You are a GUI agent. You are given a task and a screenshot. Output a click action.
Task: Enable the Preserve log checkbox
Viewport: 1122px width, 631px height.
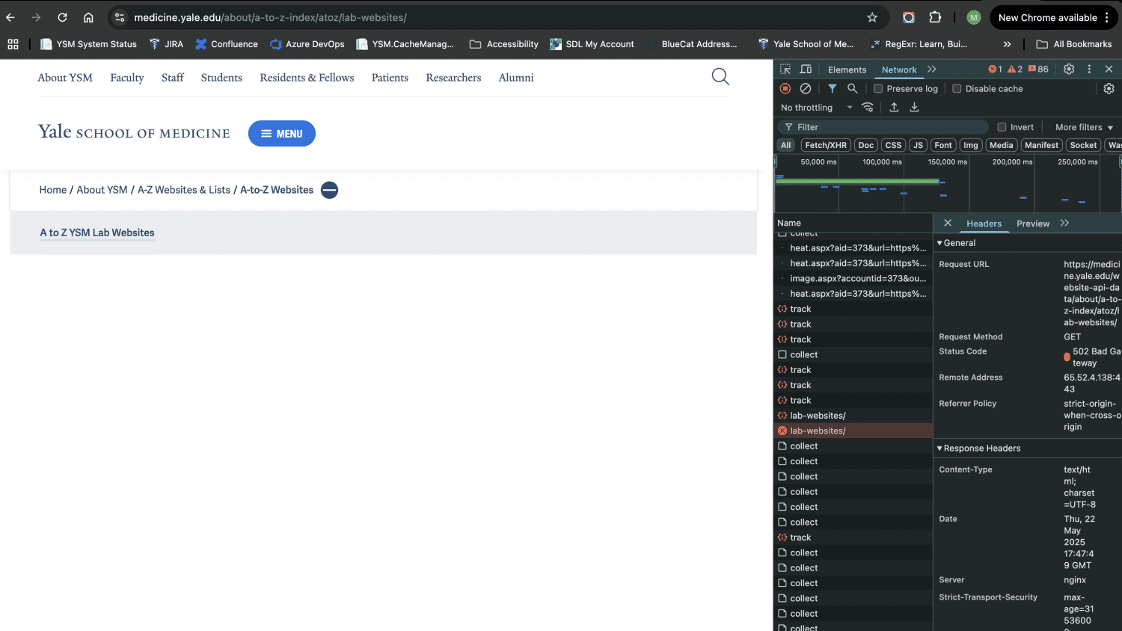[878, 88]
